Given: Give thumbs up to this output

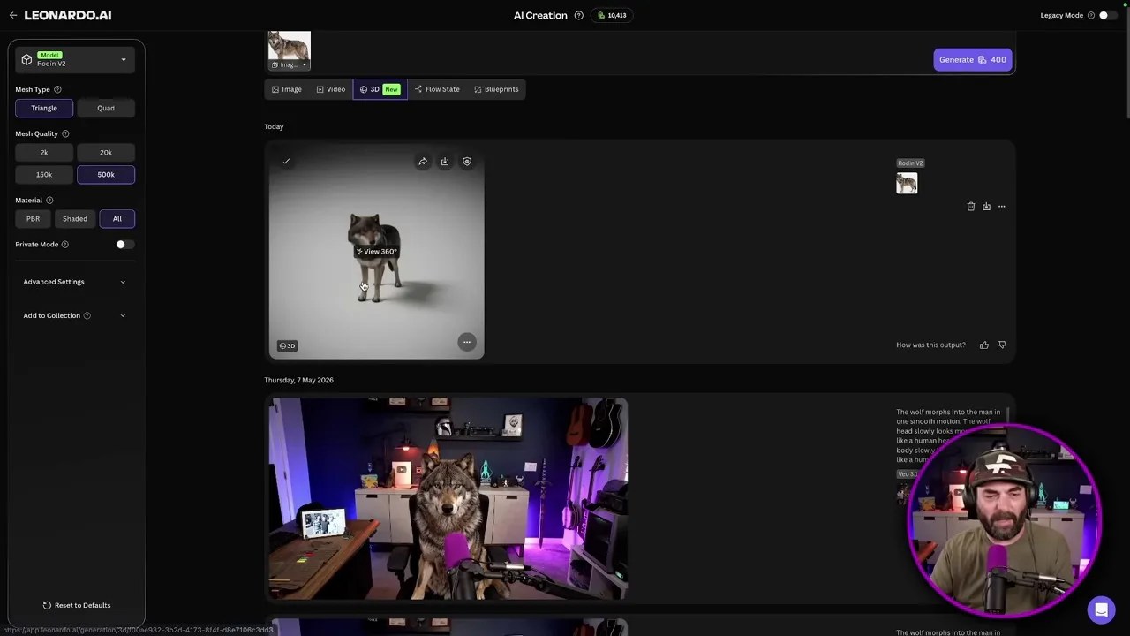Looking at the screenshot, I should pos(984,344).
